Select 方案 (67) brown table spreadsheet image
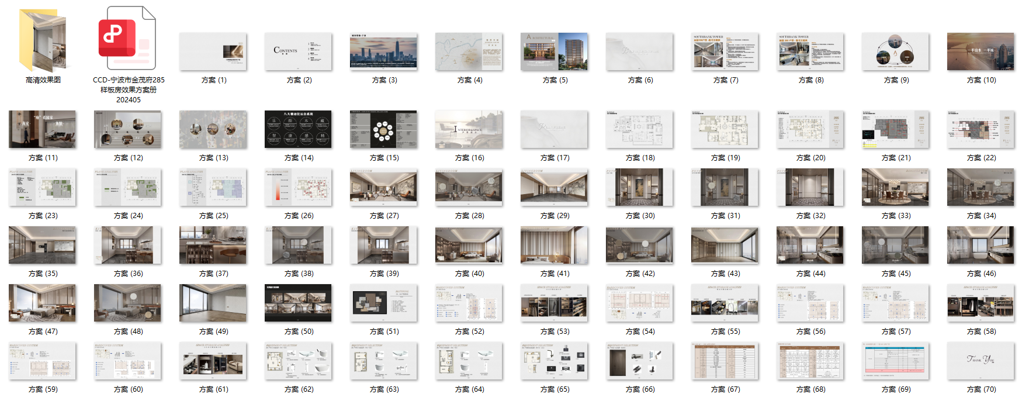 pos(725,361)
